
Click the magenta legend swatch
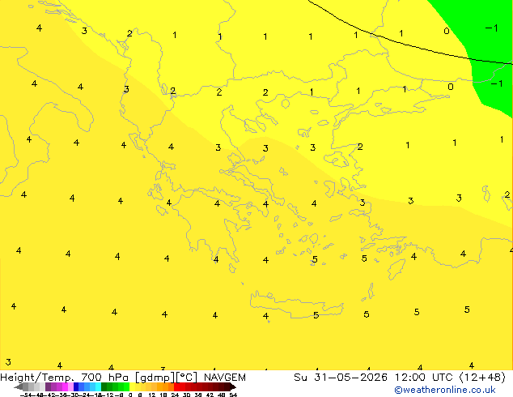(x=65, y=386)
